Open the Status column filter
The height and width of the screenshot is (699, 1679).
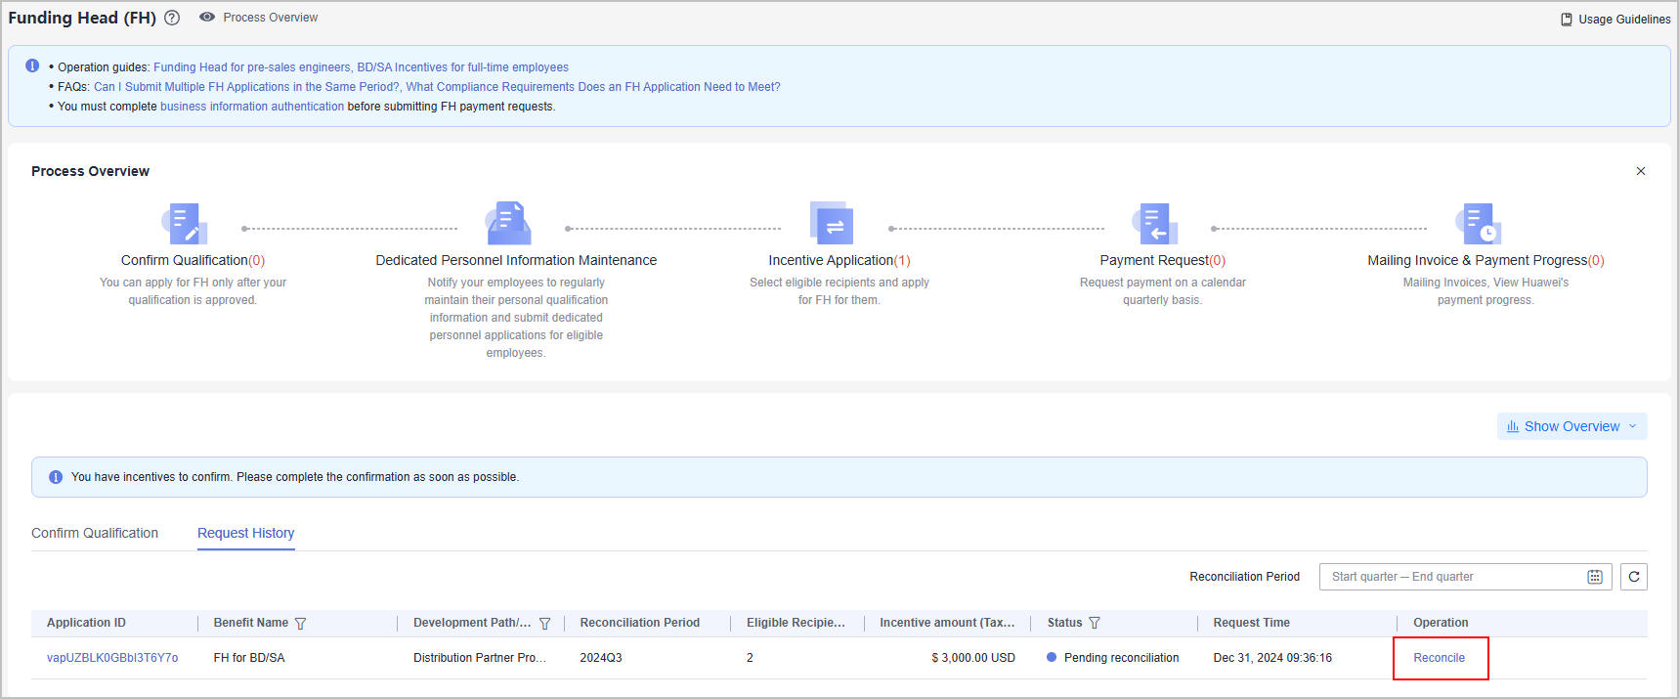[x=1095, y=623]
